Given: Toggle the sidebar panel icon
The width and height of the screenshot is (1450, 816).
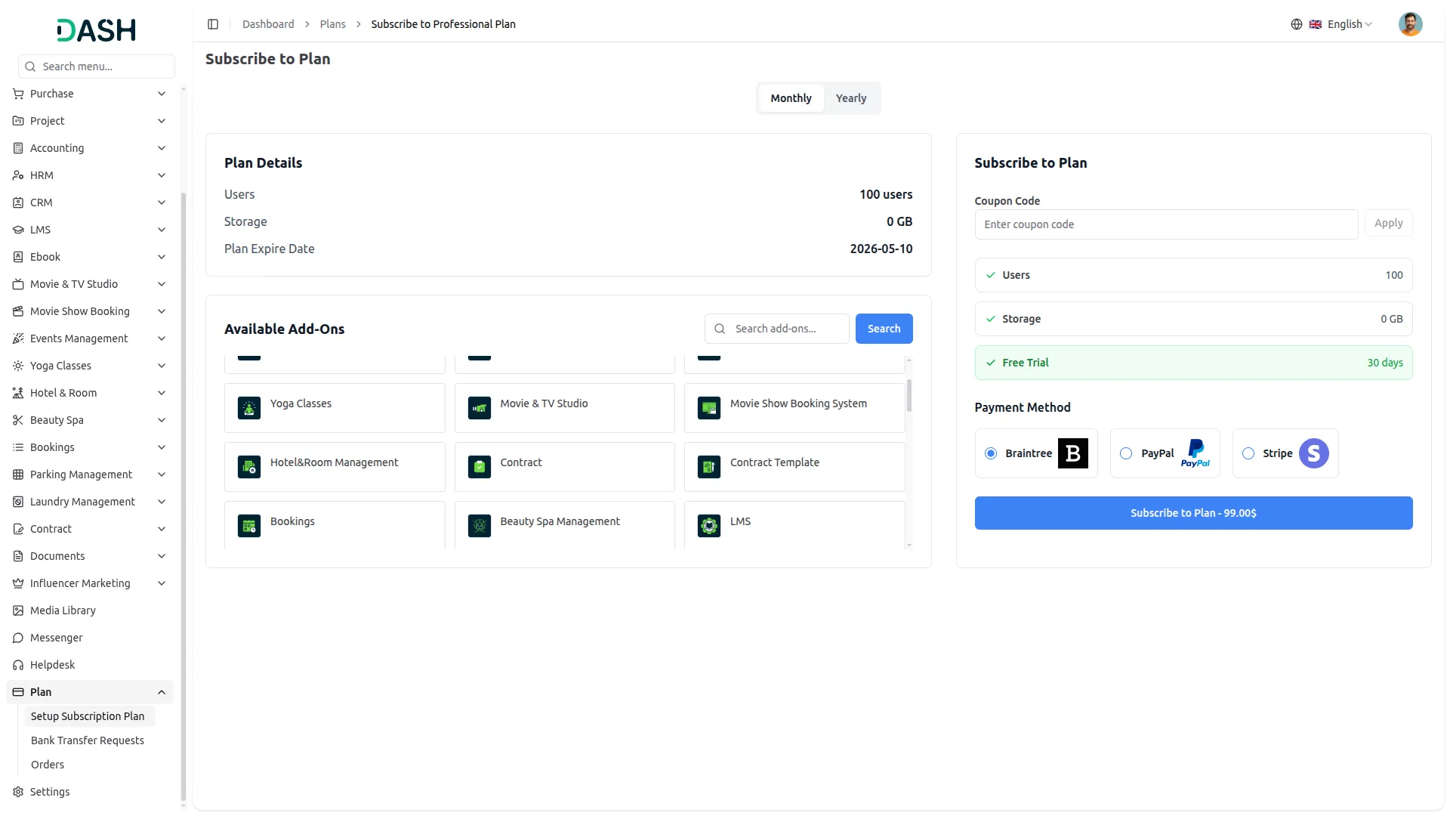Looking at the screenshot, I should pyautogui.click(x=213, y=24).
